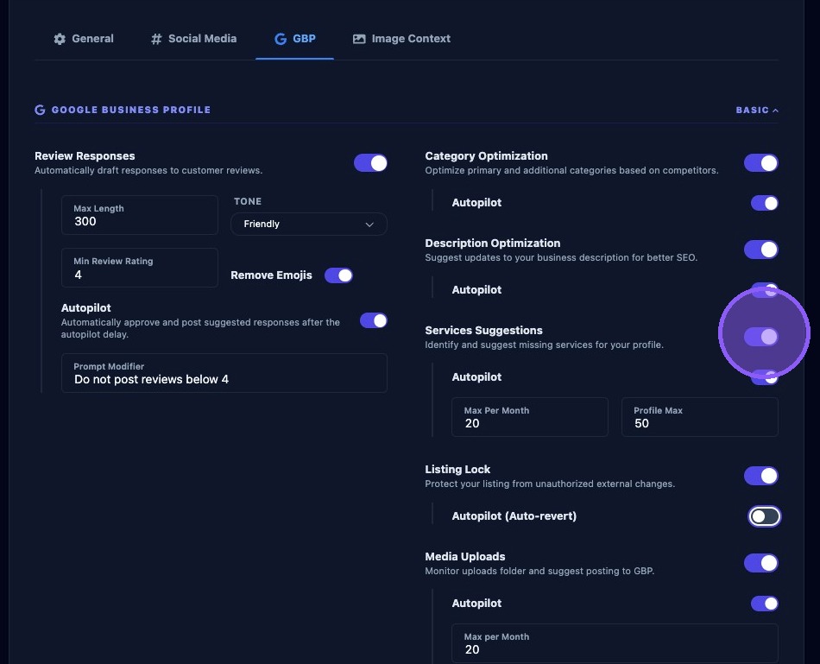Click the TONE label text
This screenshot has width=820, height=664.
click(x=248, y=201)
